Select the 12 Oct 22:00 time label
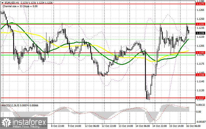 point(109,126)
